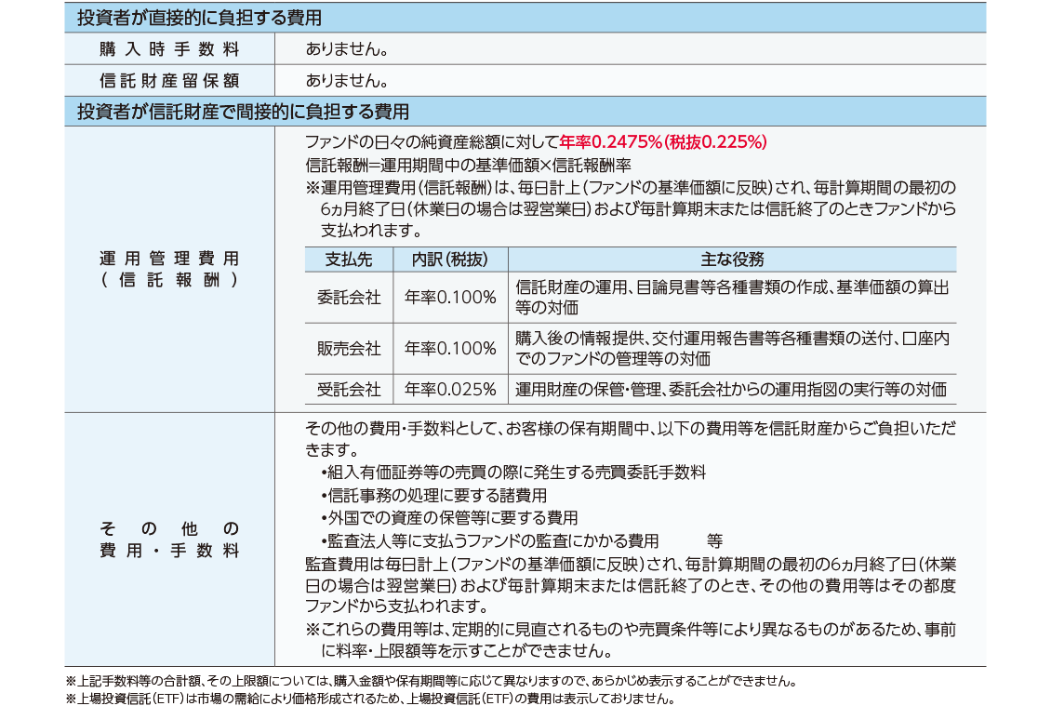This screenshot has height=706, width=1051.
Task: Select the 受託会社 cell
Action: (349, 389)
